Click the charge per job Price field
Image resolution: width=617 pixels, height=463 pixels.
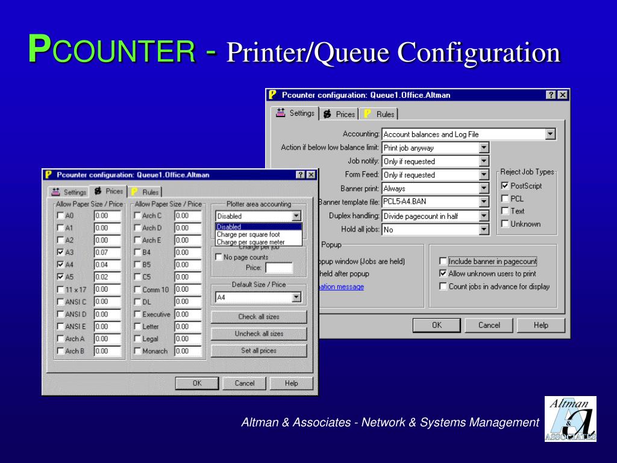click(279, 268)
